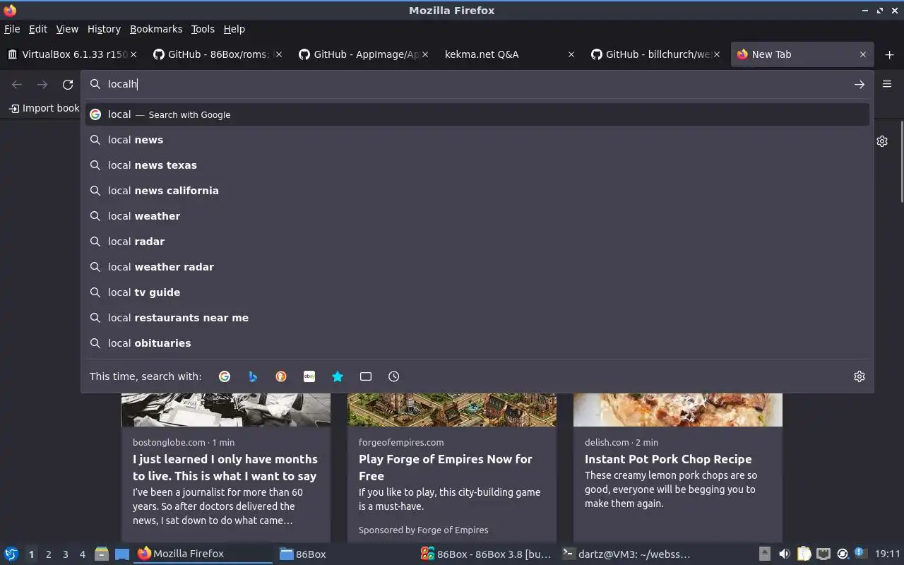Viewport: 904px width, 565px height.
Task: Open the View menu
Action: (x=67, y=29)
